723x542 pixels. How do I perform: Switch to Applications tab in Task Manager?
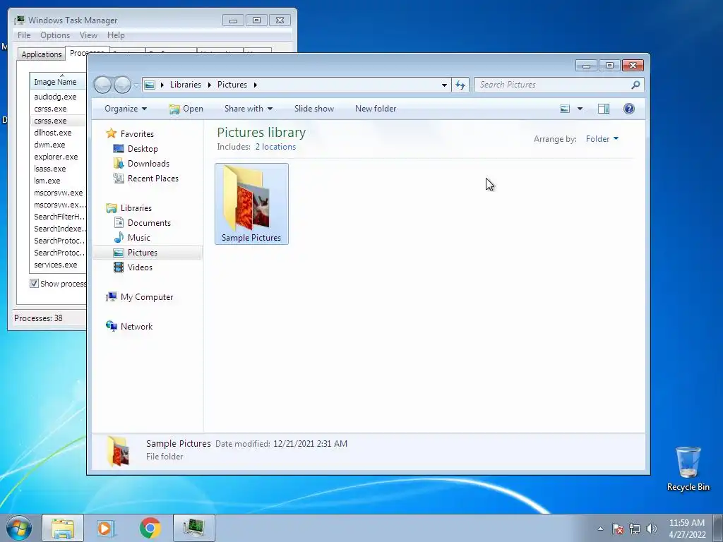(42, 54)
